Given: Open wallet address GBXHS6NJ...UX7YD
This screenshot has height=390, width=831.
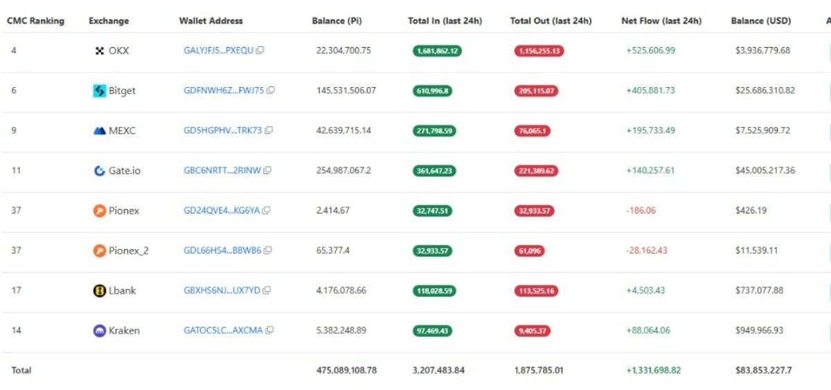Looking at the screenshot, I should click(222, 290).
